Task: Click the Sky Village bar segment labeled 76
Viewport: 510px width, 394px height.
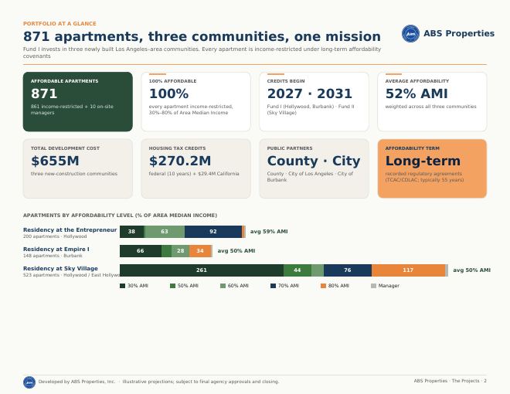Action: [348, 270]
